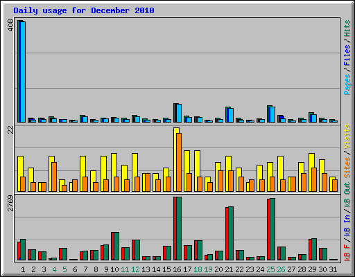Click the day 16 green kB Out bar
Viewport: 355px width, 277px height.
pos(179,229)
